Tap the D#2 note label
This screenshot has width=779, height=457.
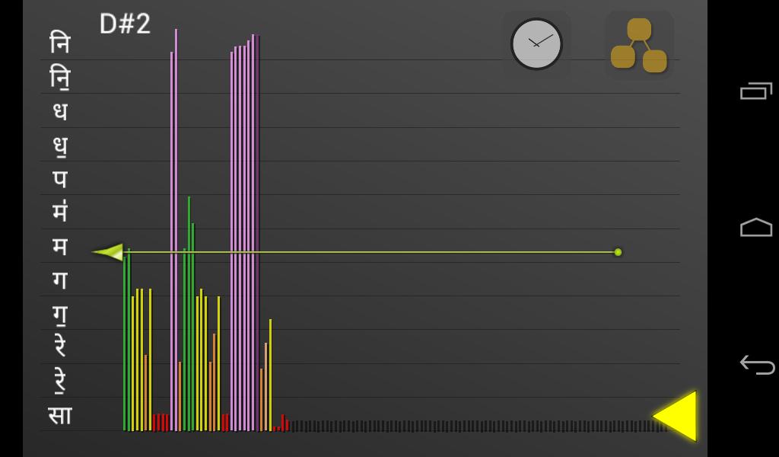[126, 24]
